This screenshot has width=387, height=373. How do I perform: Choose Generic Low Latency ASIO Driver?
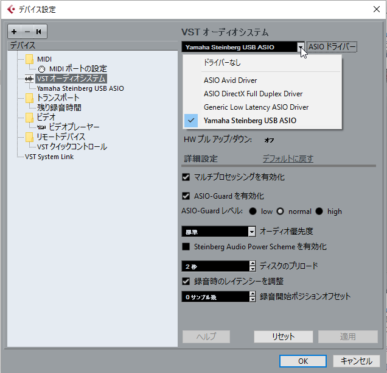tap(256, 107)
